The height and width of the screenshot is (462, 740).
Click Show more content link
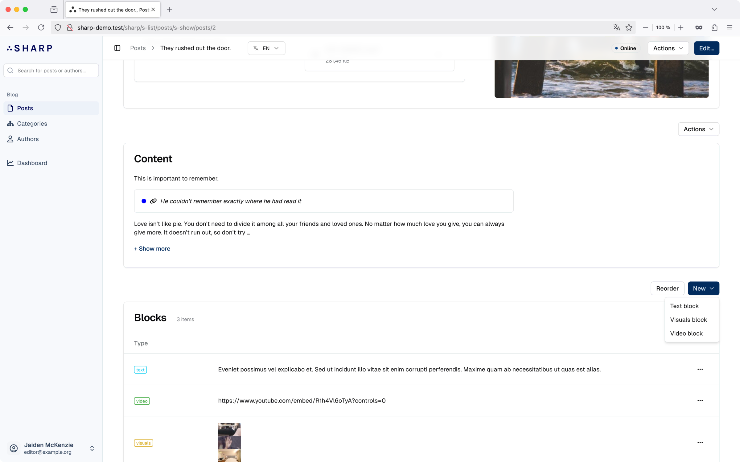pos(152,248)
